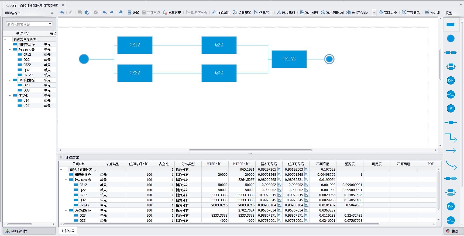Select the single block with line shape
Image resolution: width=464 pixels, height=236 pixels.
451,122
